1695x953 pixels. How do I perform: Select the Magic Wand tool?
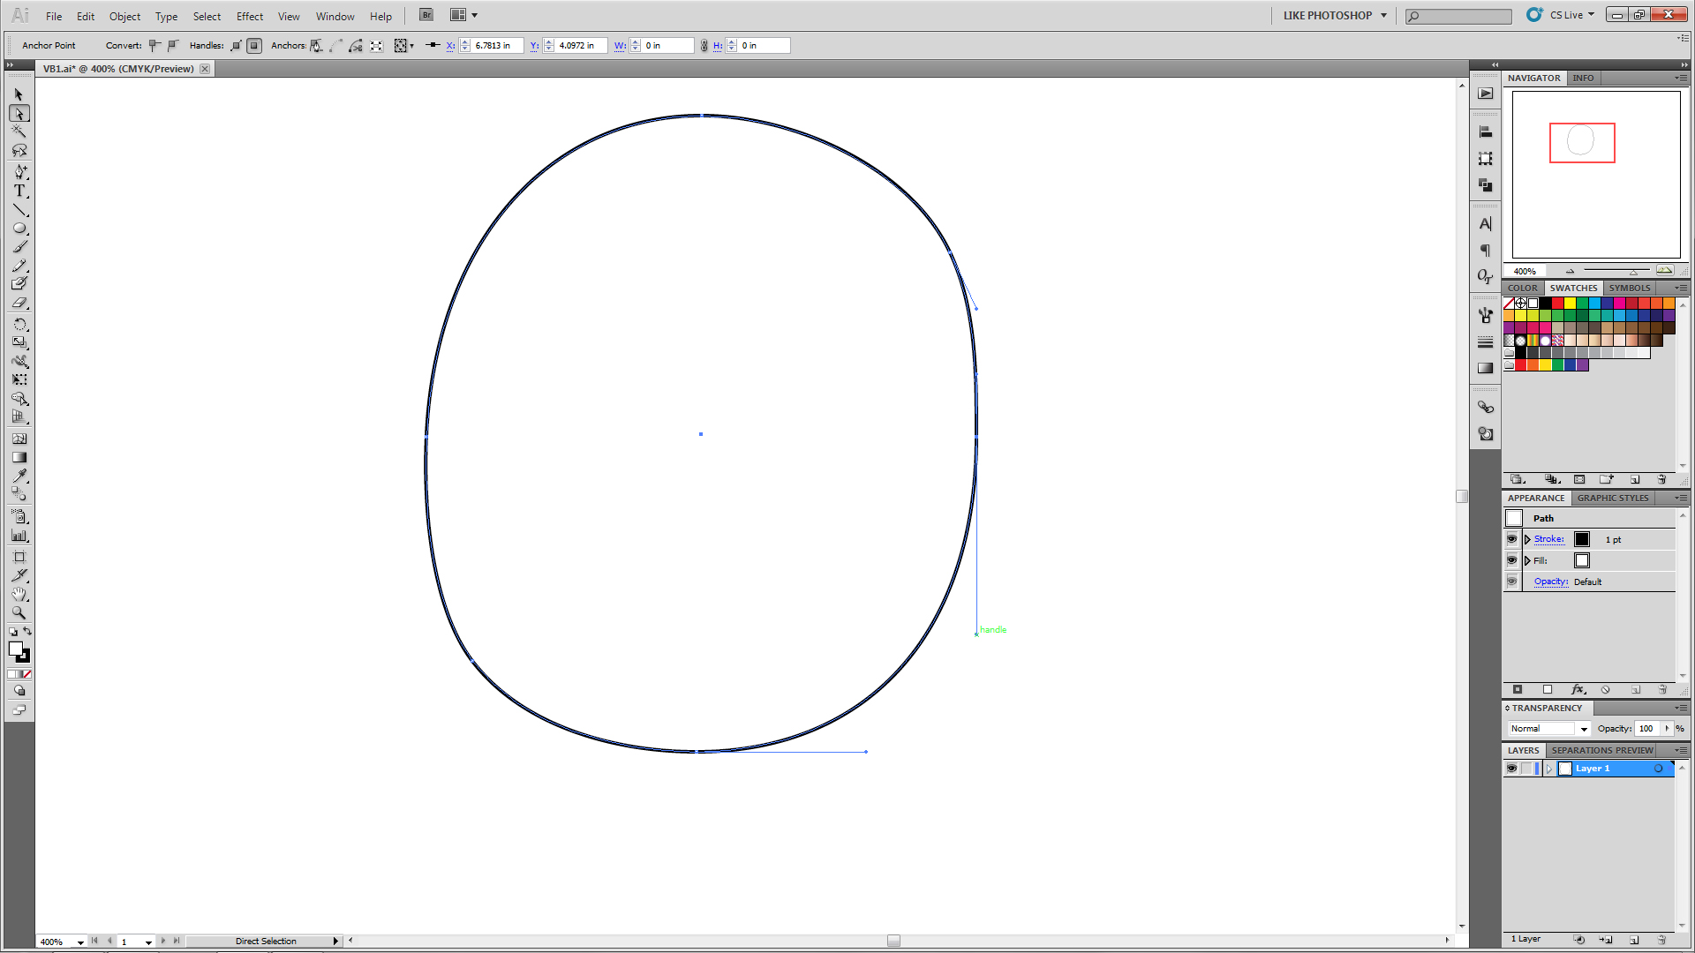19,131
